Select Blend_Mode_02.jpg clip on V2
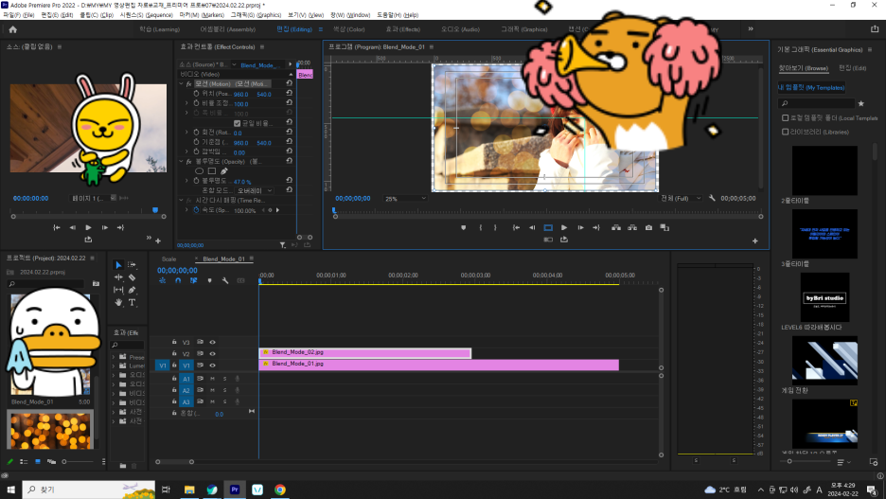The width and height of the screenshot is (886, 499). click(x=365, y=352)
